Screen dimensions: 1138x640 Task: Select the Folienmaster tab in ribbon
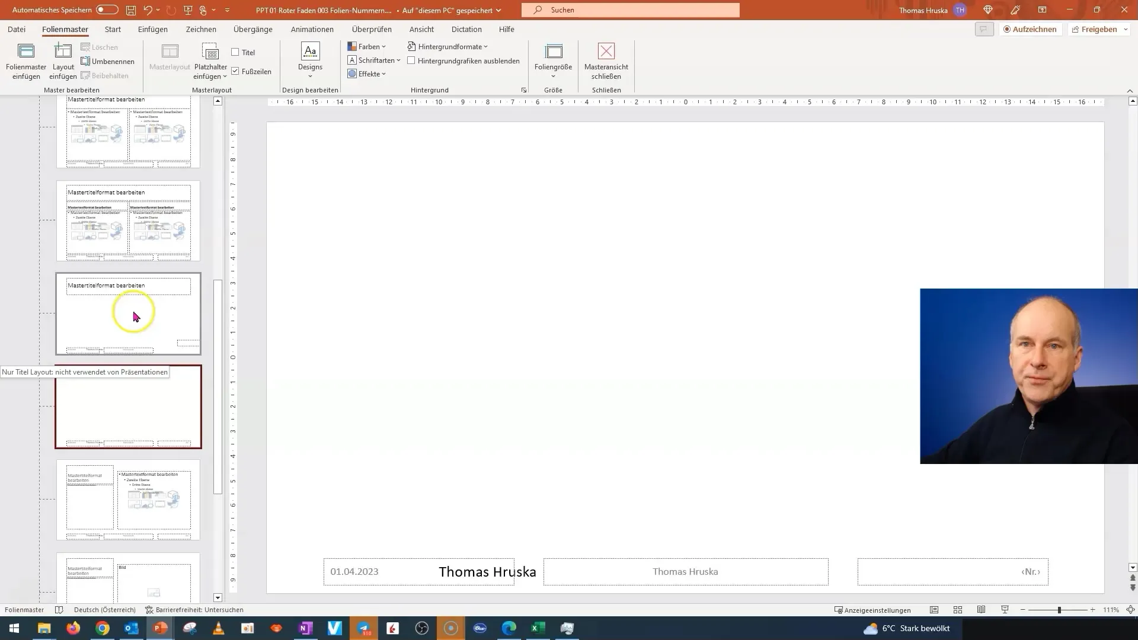coord(64,29)
